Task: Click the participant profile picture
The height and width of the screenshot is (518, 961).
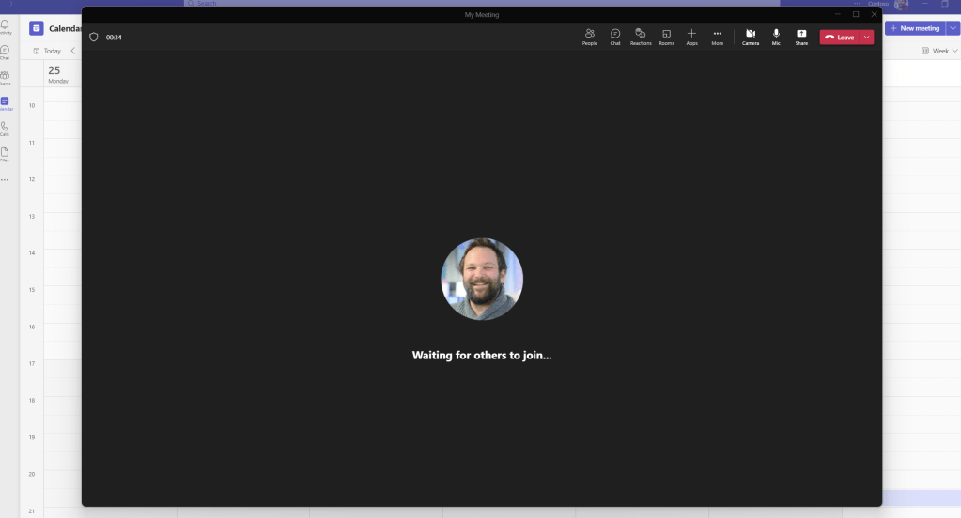Action: 482,279
